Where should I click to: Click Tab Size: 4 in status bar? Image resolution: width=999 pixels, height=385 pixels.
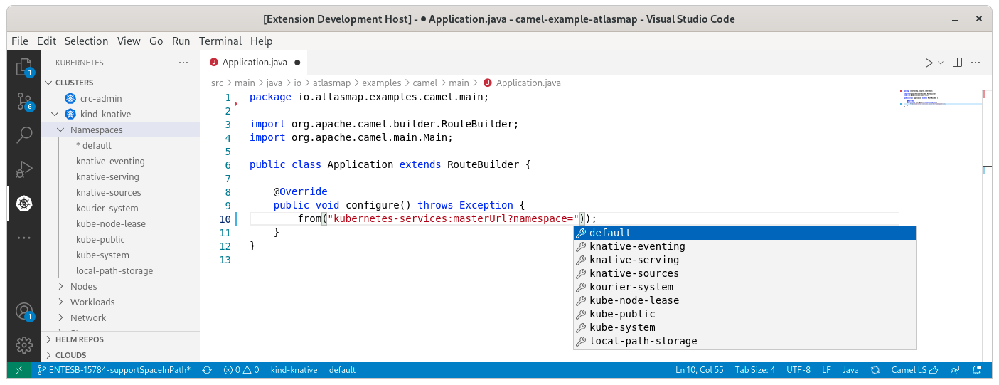(x=755, y=370)
